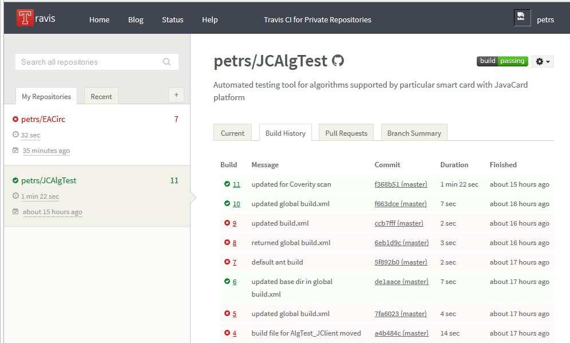This screenshot has height=343, width=570.
Task: Click the red failed icon of build 9
Action: [x=227, y=223]
